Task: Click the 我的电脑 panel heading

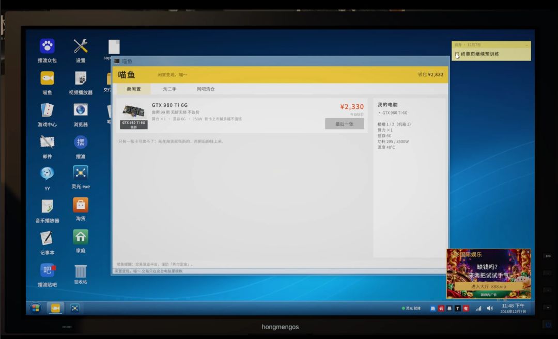Action: coord(388,105)
